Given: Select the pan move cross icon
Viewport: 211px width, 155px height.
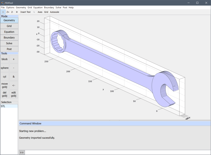Looking at the screenshot, I should 17,12.
